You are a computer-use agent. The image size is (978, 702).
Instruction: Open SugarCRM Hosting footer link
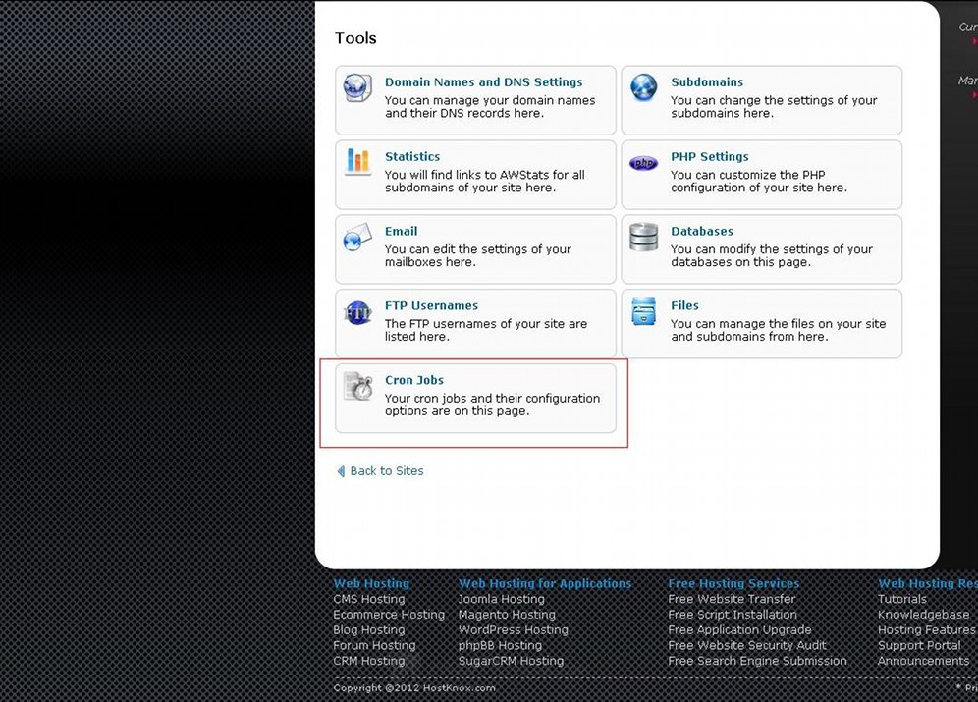511,661
